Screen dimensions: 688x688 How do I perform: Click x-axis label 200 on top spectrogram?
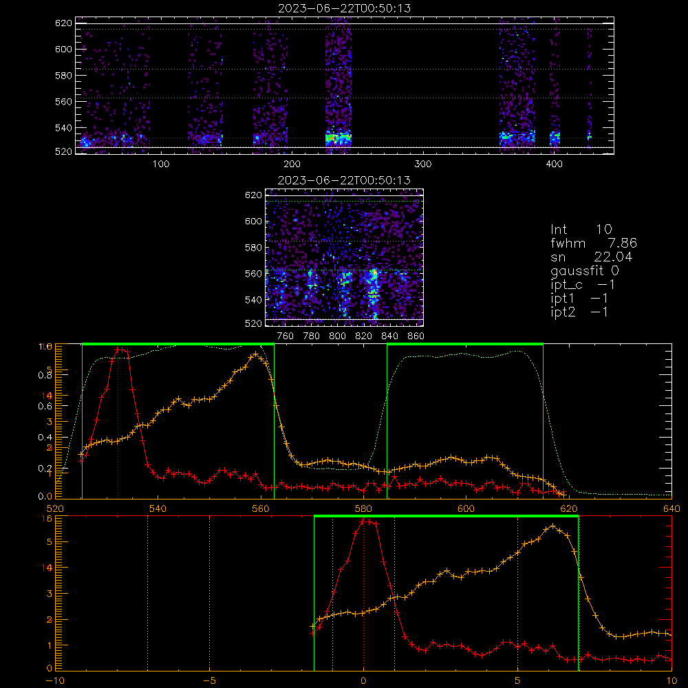(292, 164)
